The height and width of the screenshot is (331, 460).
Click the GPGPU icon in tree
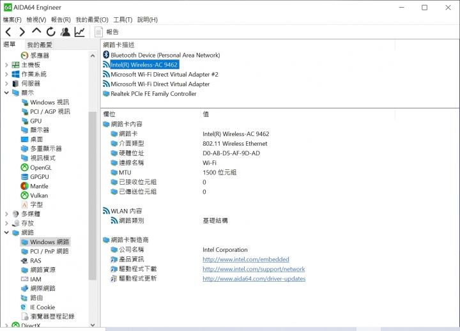point(25,176)
